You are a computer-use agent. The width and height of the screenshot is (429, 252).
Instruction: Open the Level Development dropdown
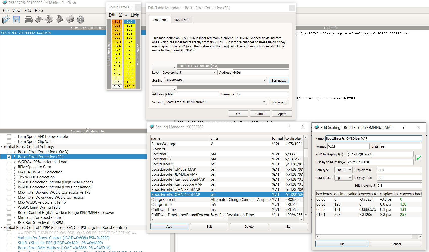point(189,73)
